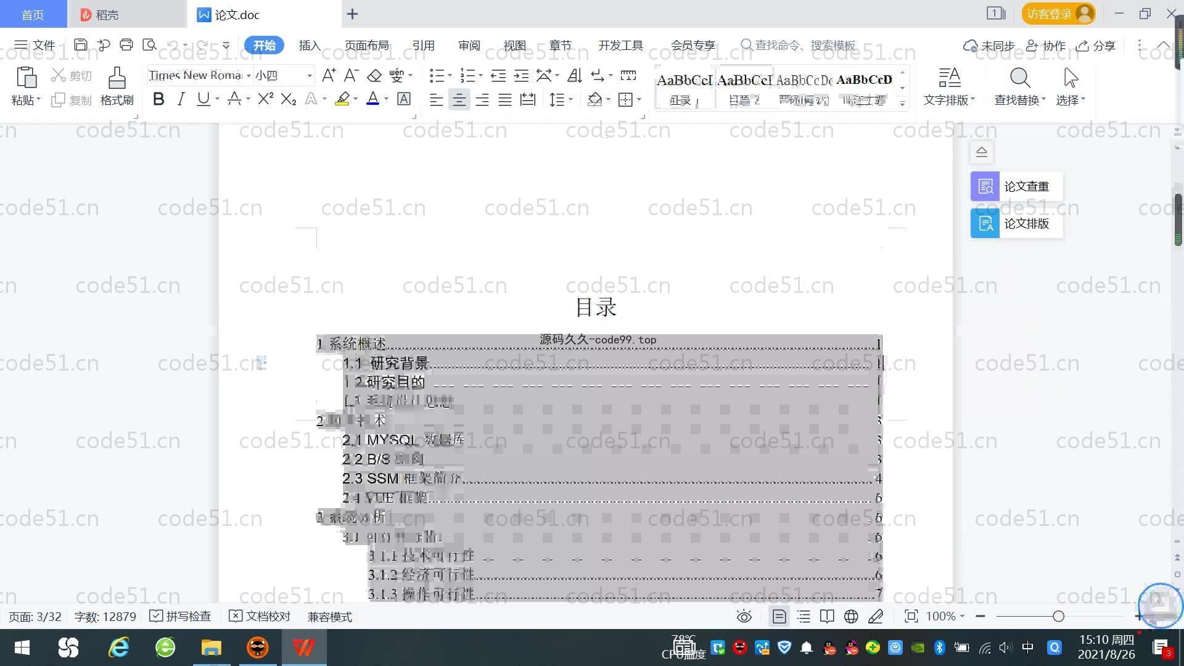Viewport: 1184px width, 666px height.
Task: Open the Review ribbon tab
Action: [469, 45]
